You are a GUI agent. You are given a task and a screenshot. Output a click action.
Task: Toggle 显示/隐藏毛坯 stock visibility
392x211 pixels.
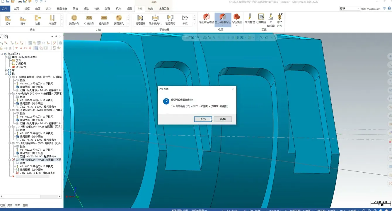[x=223, y=18]
